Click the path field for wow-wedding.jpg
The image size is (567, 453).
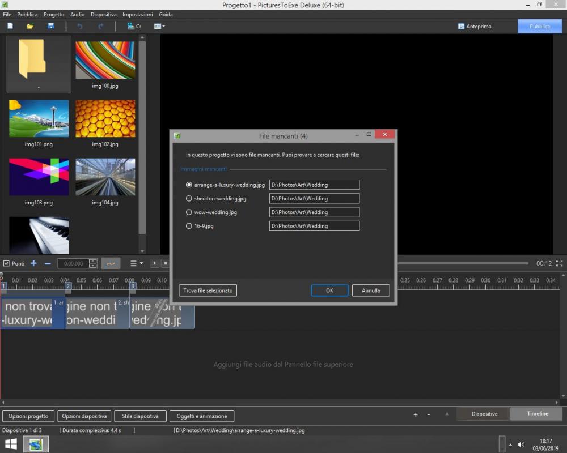coord(314,212)
